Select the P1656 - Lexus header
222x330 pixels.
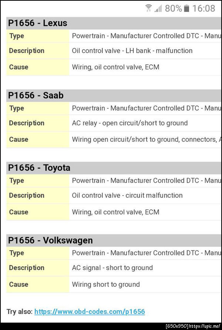click(37, 23)
